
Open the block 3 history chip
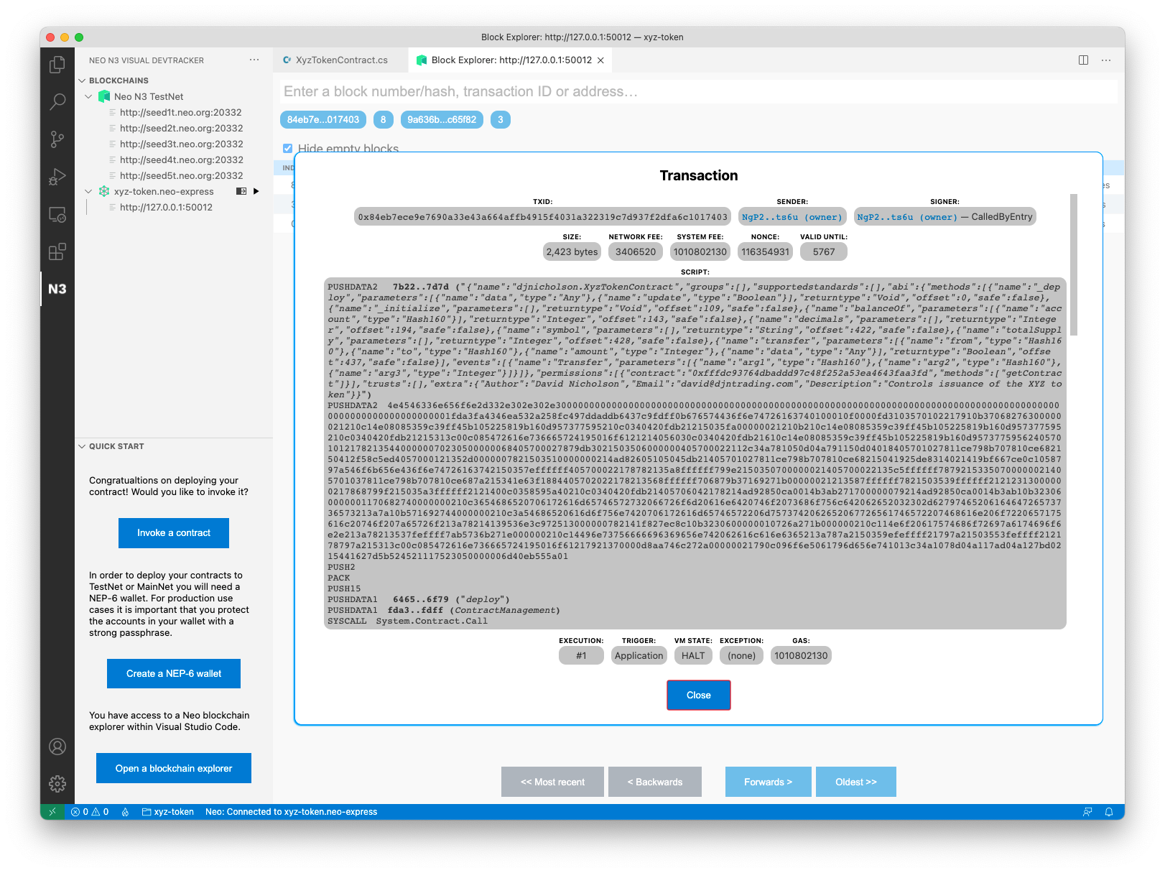501,120
